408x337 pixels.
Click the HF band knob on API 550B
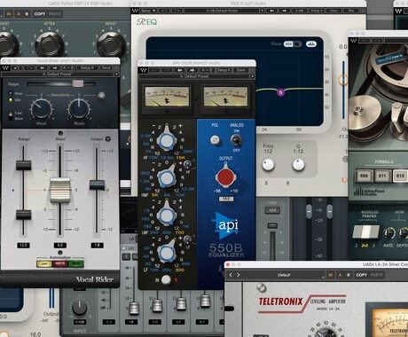pos(167,141)
